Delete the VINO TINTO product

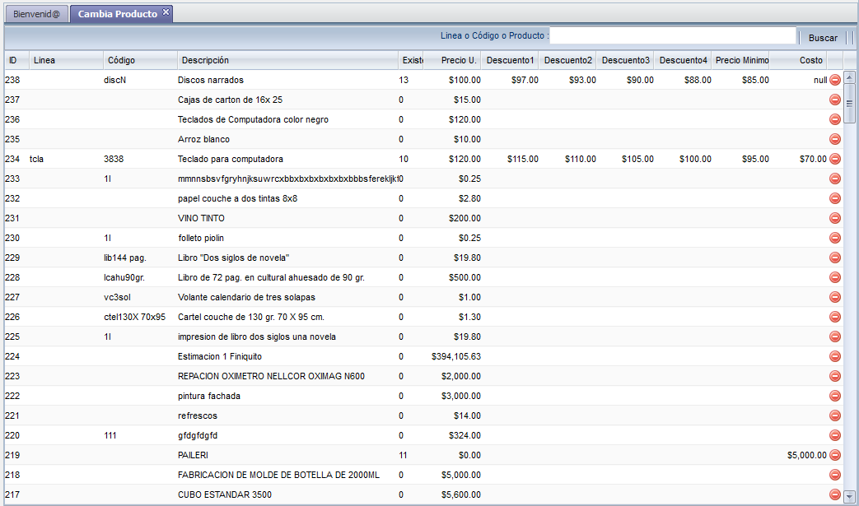pyautogui.click(x=834, y=218)
